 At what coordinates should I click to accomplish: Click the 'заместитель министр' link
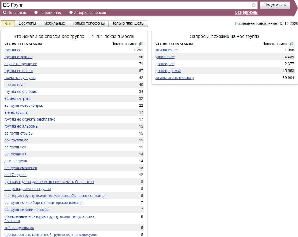pos(174,78)
